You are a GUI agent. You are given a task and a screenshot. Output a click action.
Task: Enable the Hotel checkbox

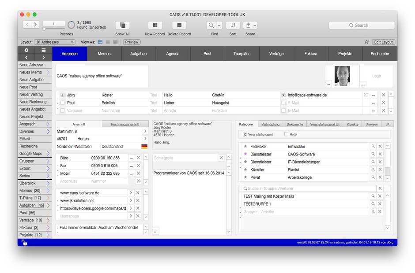[286, 134]
